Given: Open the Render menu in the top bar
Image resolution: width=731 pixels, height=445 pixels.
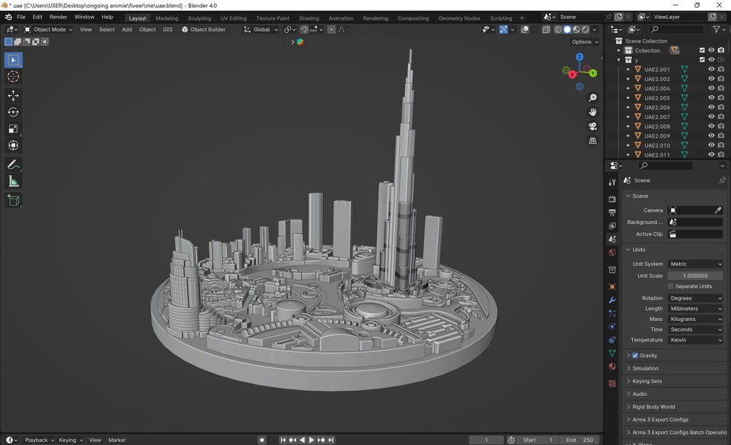Looking at the screenshot, I should [x=59, y=17].
